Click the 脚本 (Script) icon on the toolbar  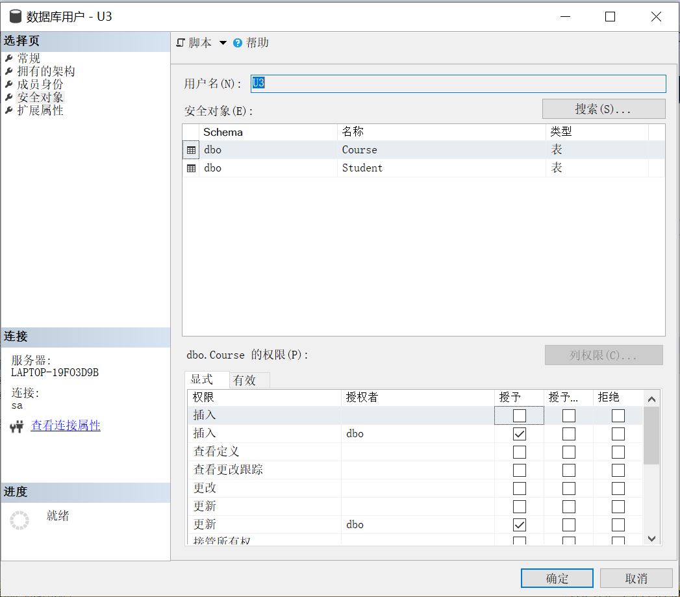[x=180, y=42]
